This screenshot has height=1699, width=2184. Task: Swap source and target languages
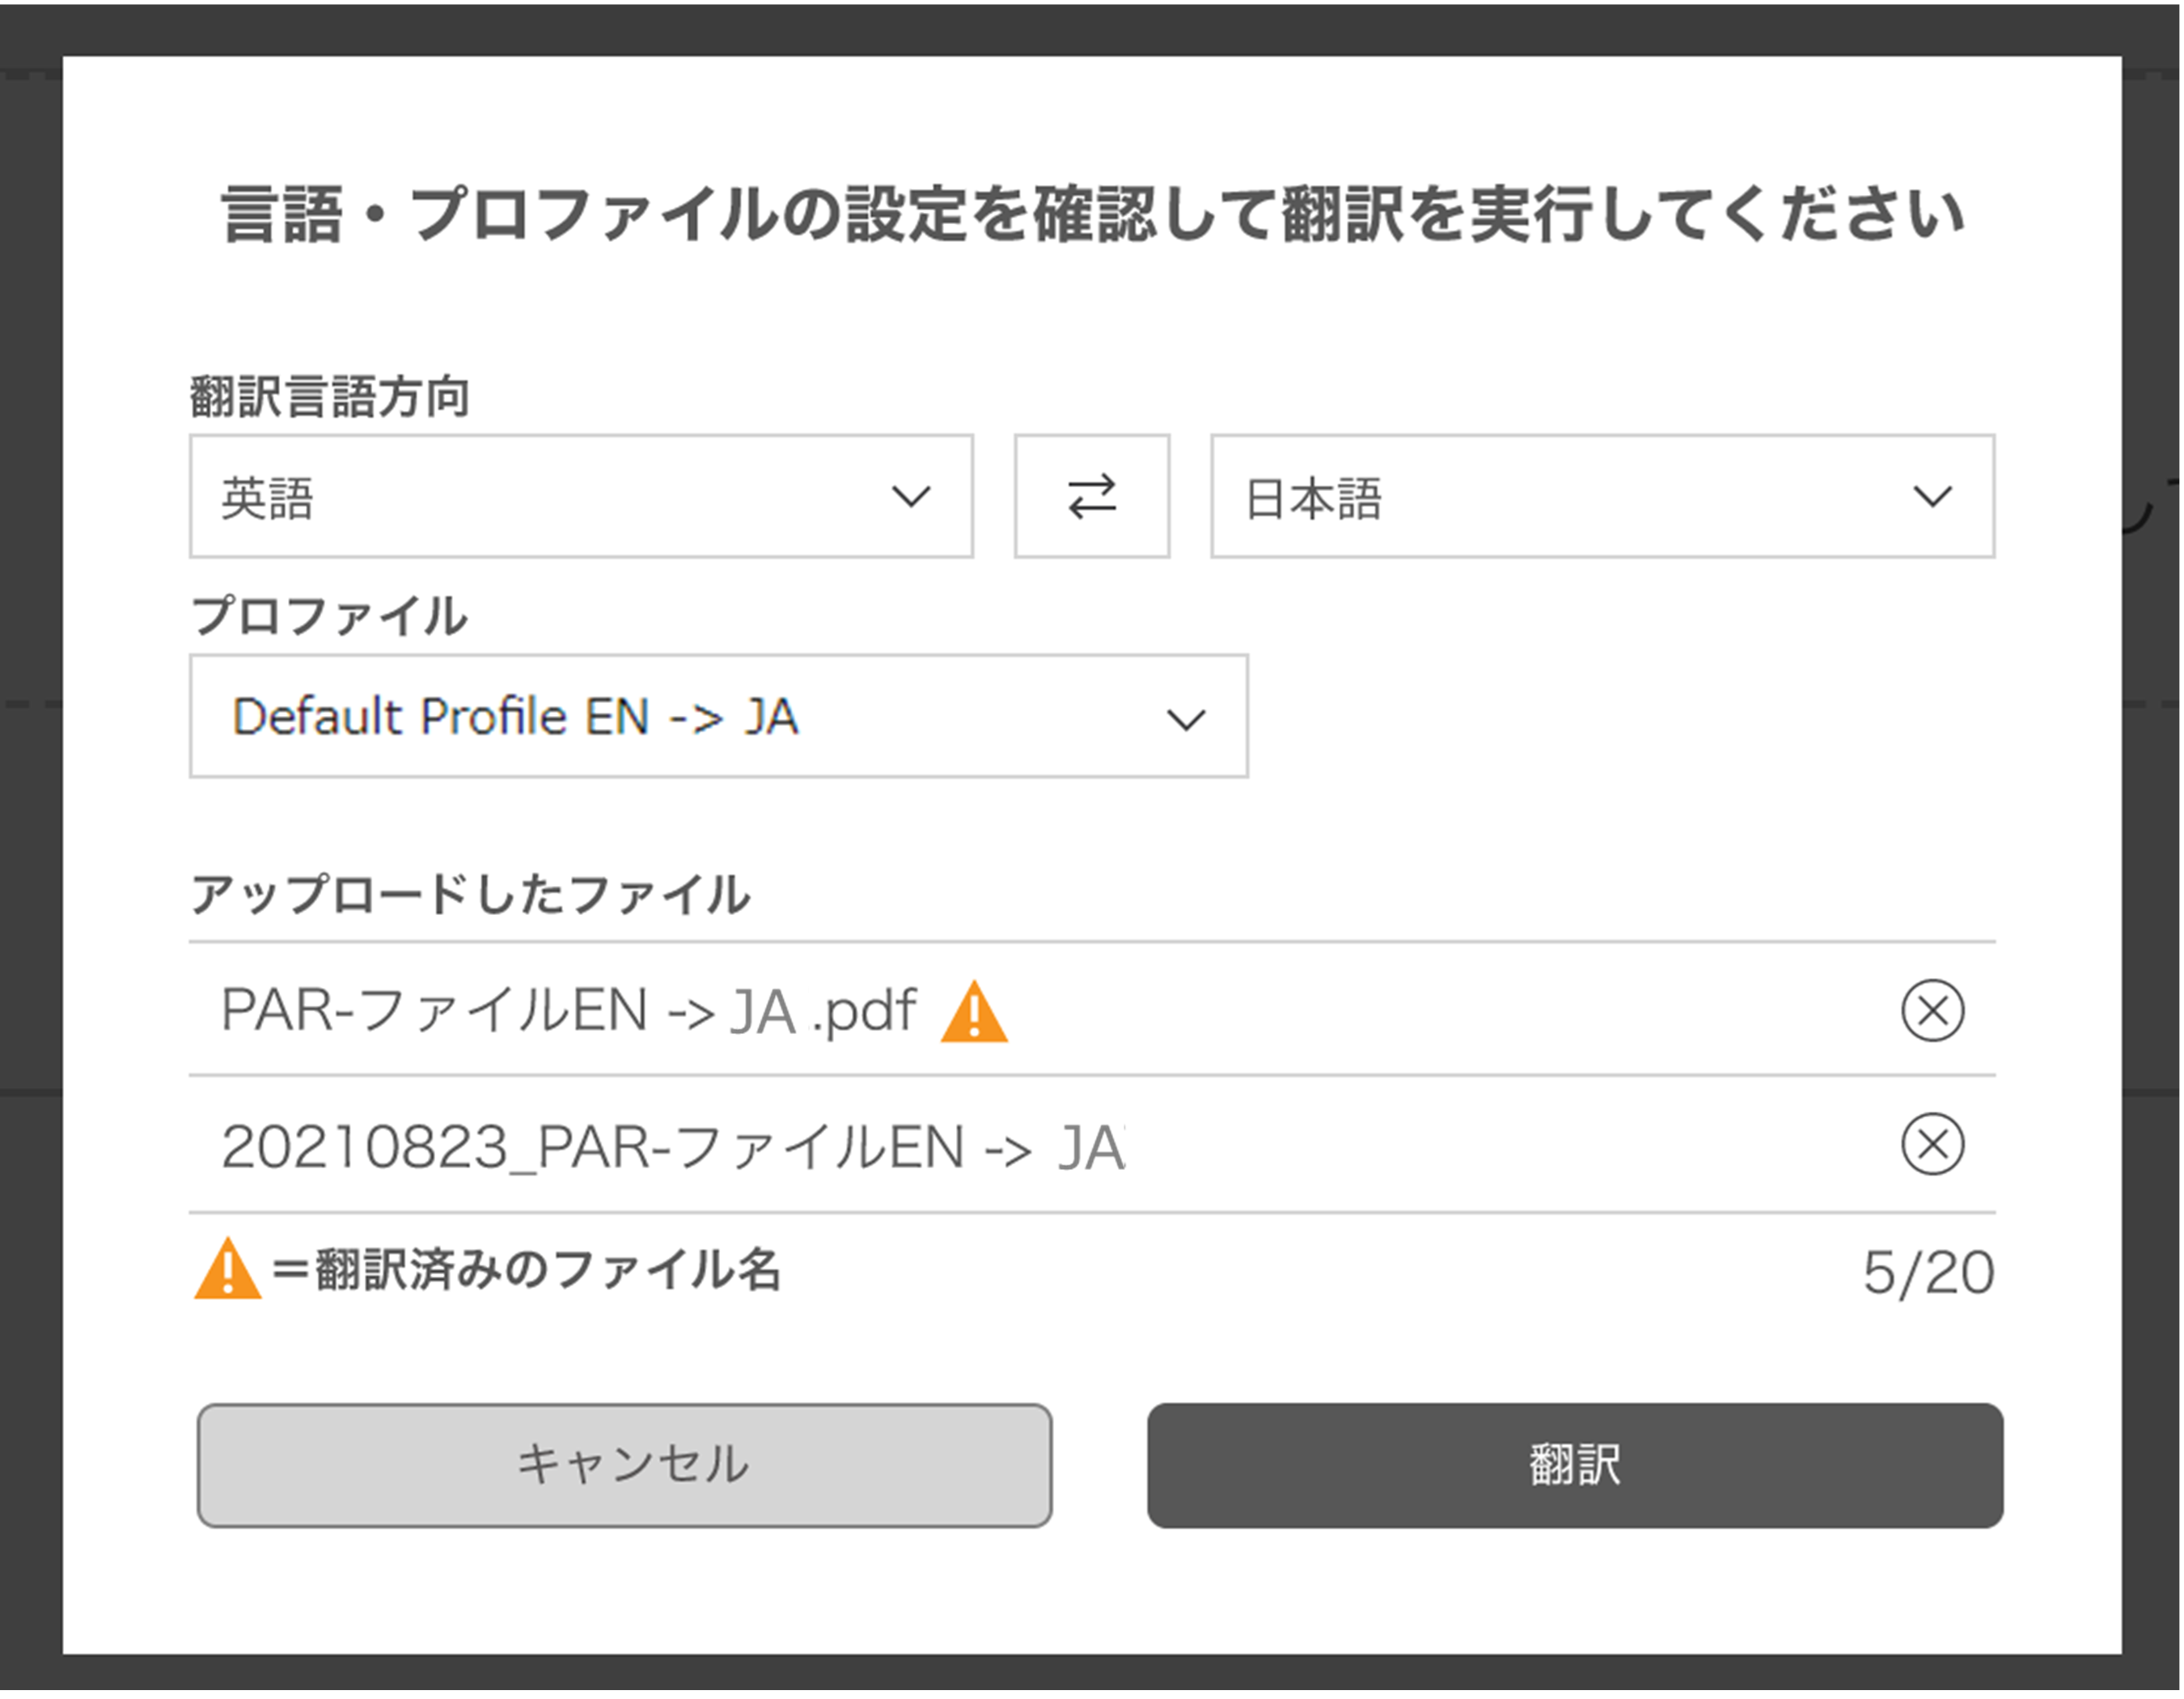[x=1092, y=496]
